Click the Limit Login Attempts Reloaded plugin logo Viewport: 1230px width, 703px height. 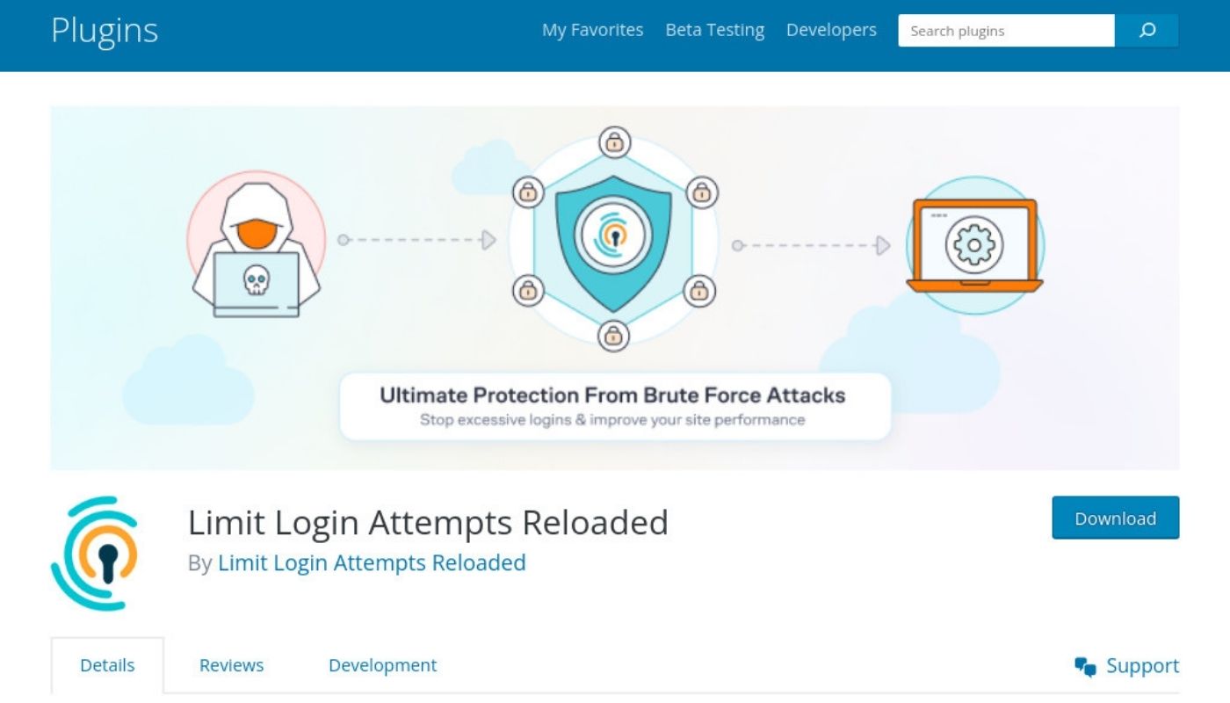point(95,554)
